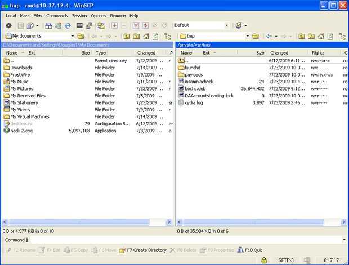349x265 pixels.
Task: Select the bochs.deb remote file
Action: click(x=195, y=88)
